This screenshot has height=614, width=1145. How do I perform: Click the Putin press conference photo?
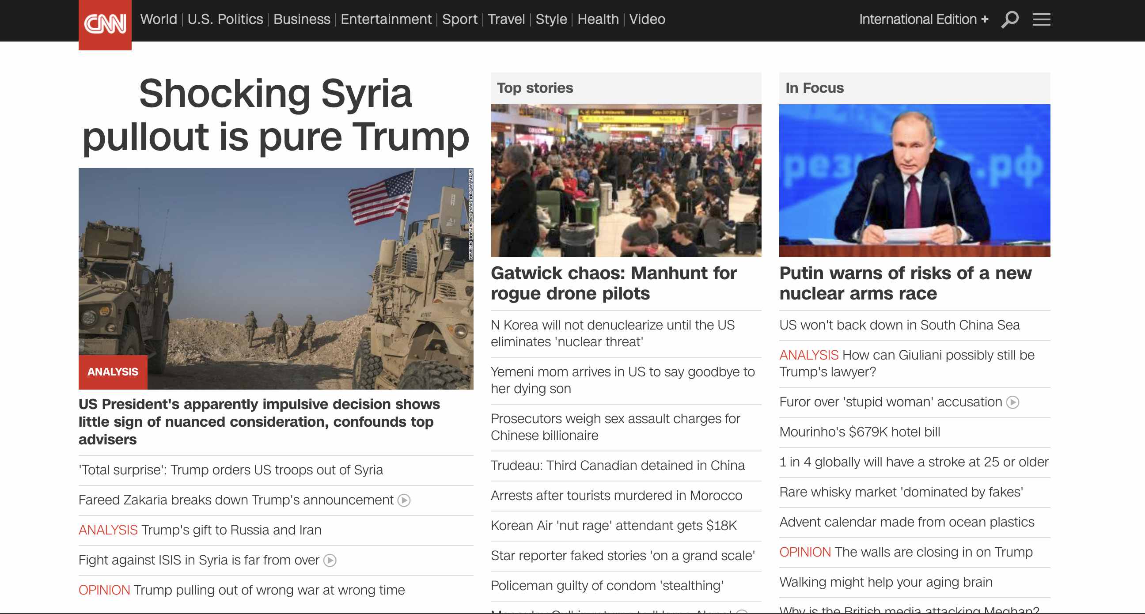click(914, 181)
